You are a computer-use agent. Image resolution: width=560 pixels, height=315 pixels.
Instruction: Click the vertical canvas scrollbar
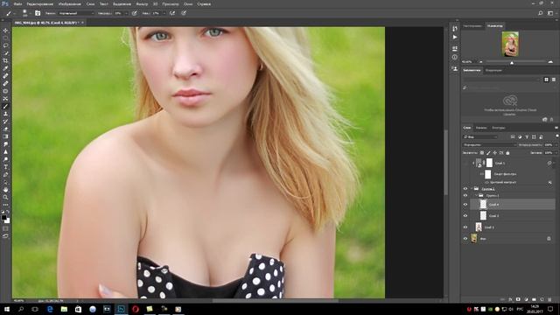point(445,163)
